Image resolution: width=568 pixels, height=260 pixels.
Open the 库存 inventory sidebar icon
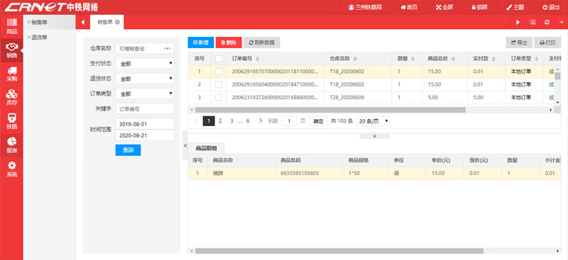(x=11, y=98)
